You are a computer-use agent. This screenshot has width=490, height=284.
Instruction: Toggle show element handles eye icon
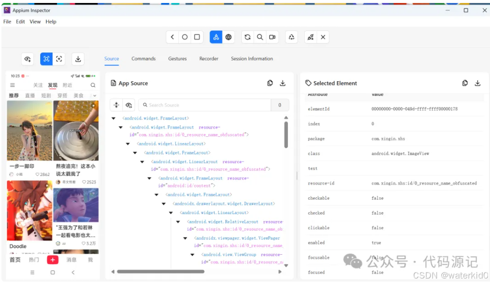click(x=27, y=59)
